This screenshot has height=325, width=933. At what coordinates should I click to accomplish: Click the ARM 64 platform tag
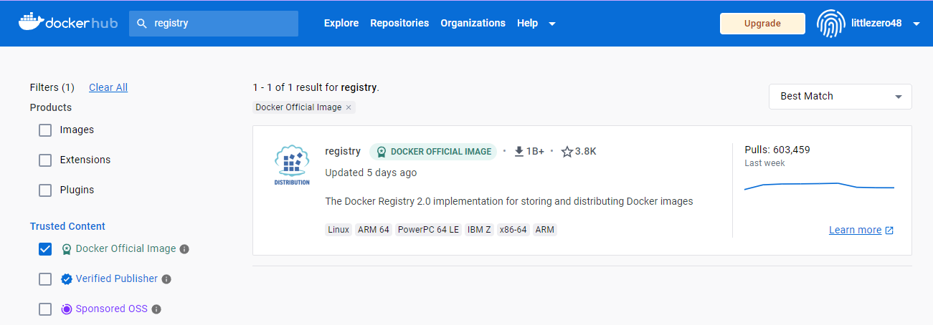(374, 230)
